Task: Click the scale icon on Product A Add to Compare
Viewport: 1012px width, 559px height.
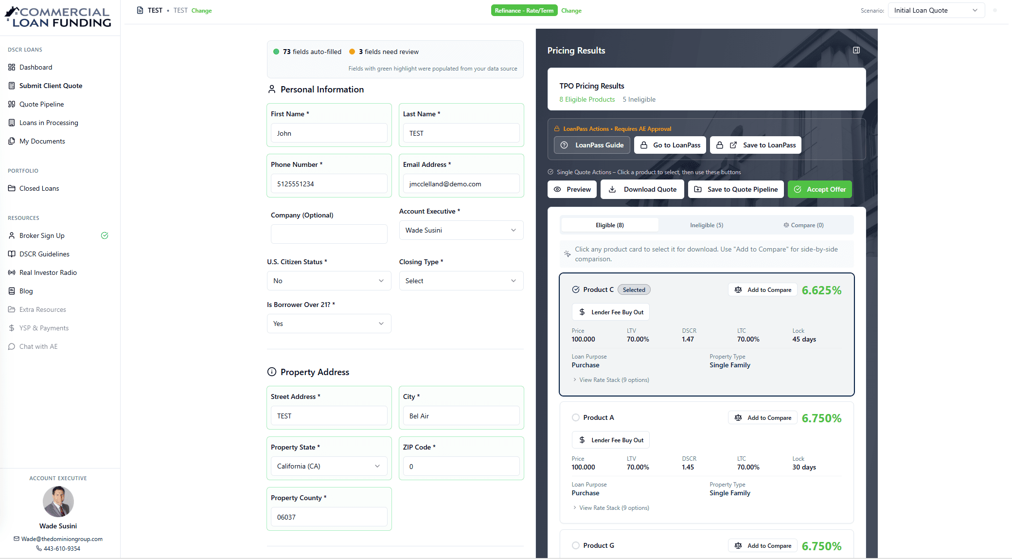Action: [x=738, y=417]
